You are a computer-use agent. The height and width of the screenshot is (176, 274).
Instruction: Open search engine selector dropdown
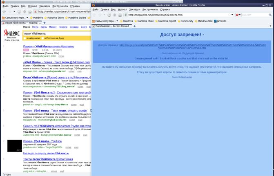click(238, 15)
